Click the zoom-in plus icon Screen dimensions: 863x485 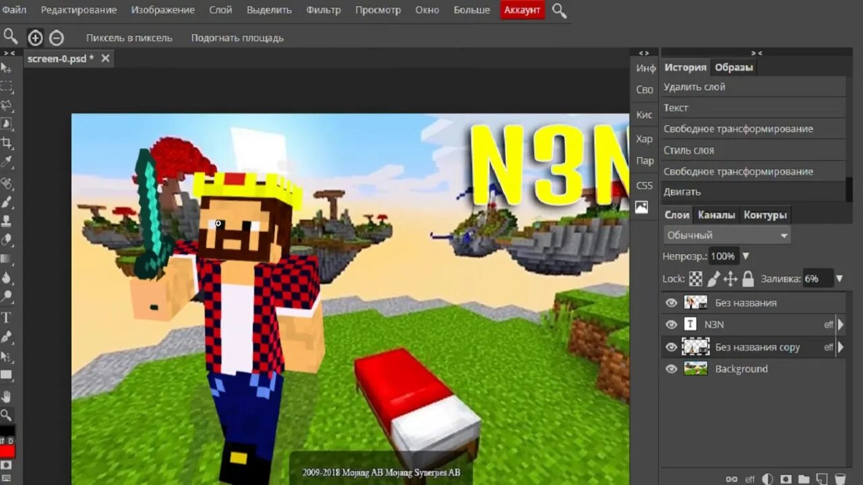click(x=35, y=38)
